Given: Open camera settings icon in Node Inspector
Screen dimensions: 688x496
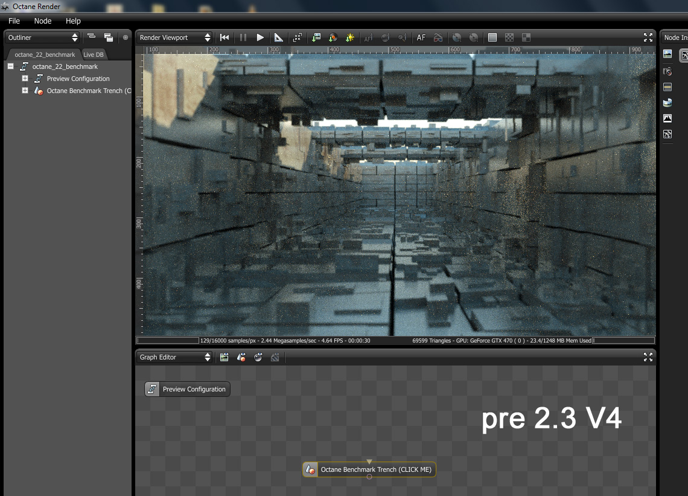Looking at the screenshot, I should click(x=667, y=71).
